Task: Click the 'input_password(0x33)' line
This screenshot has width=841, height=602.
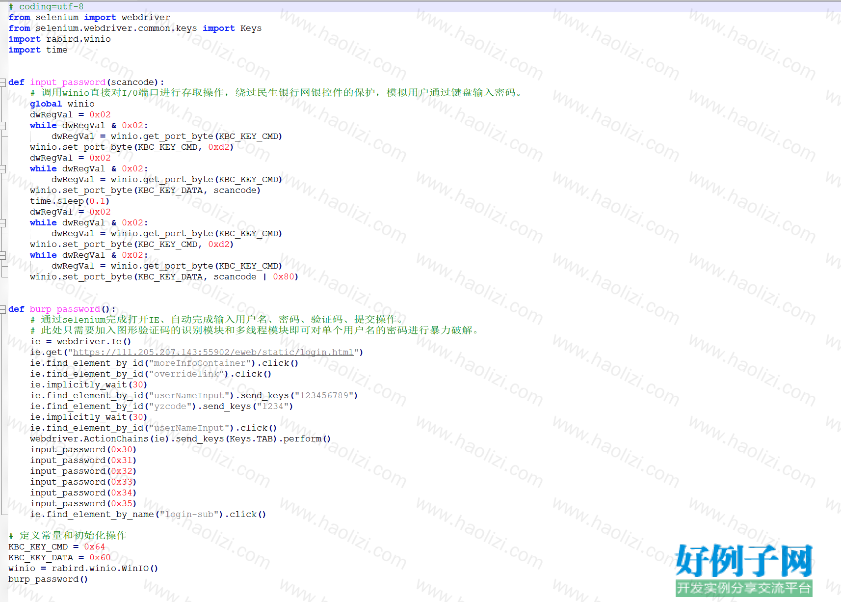Action: (83, 482)
